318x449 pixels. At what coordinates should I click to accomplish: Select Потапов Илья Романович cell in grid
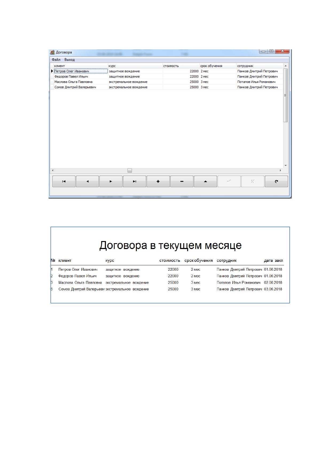pyautogui.click(x=260, y=82)
